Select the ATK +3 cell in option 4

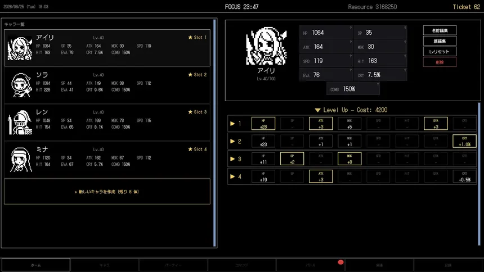click(x=321, y=176)
